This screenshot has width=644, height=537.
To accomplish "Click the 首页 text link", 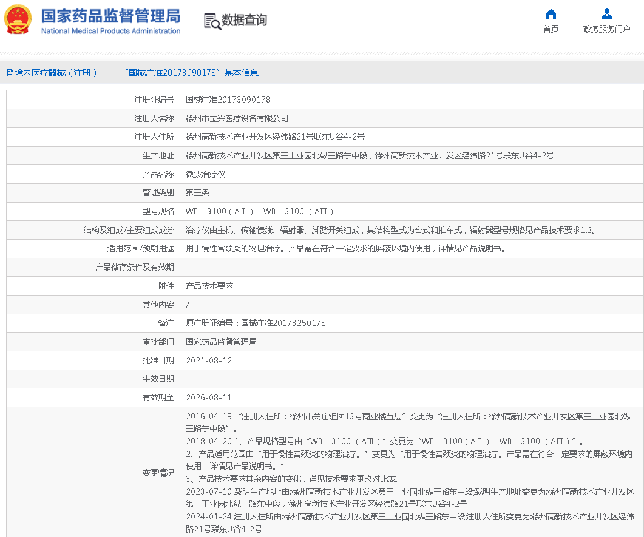I will (551, 29).
